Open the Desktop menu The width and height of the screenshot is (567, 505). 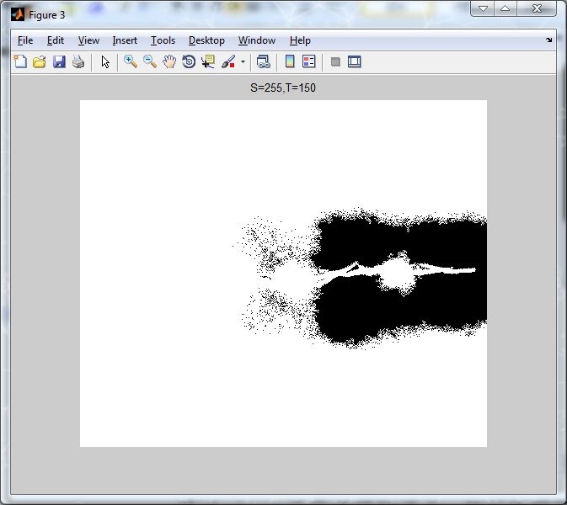point(206,40)
